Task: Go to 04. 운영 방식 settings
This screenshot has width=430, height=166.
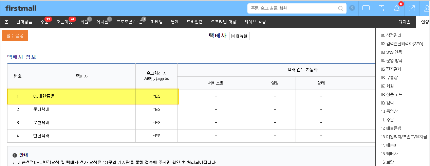Action: point(391,61)
